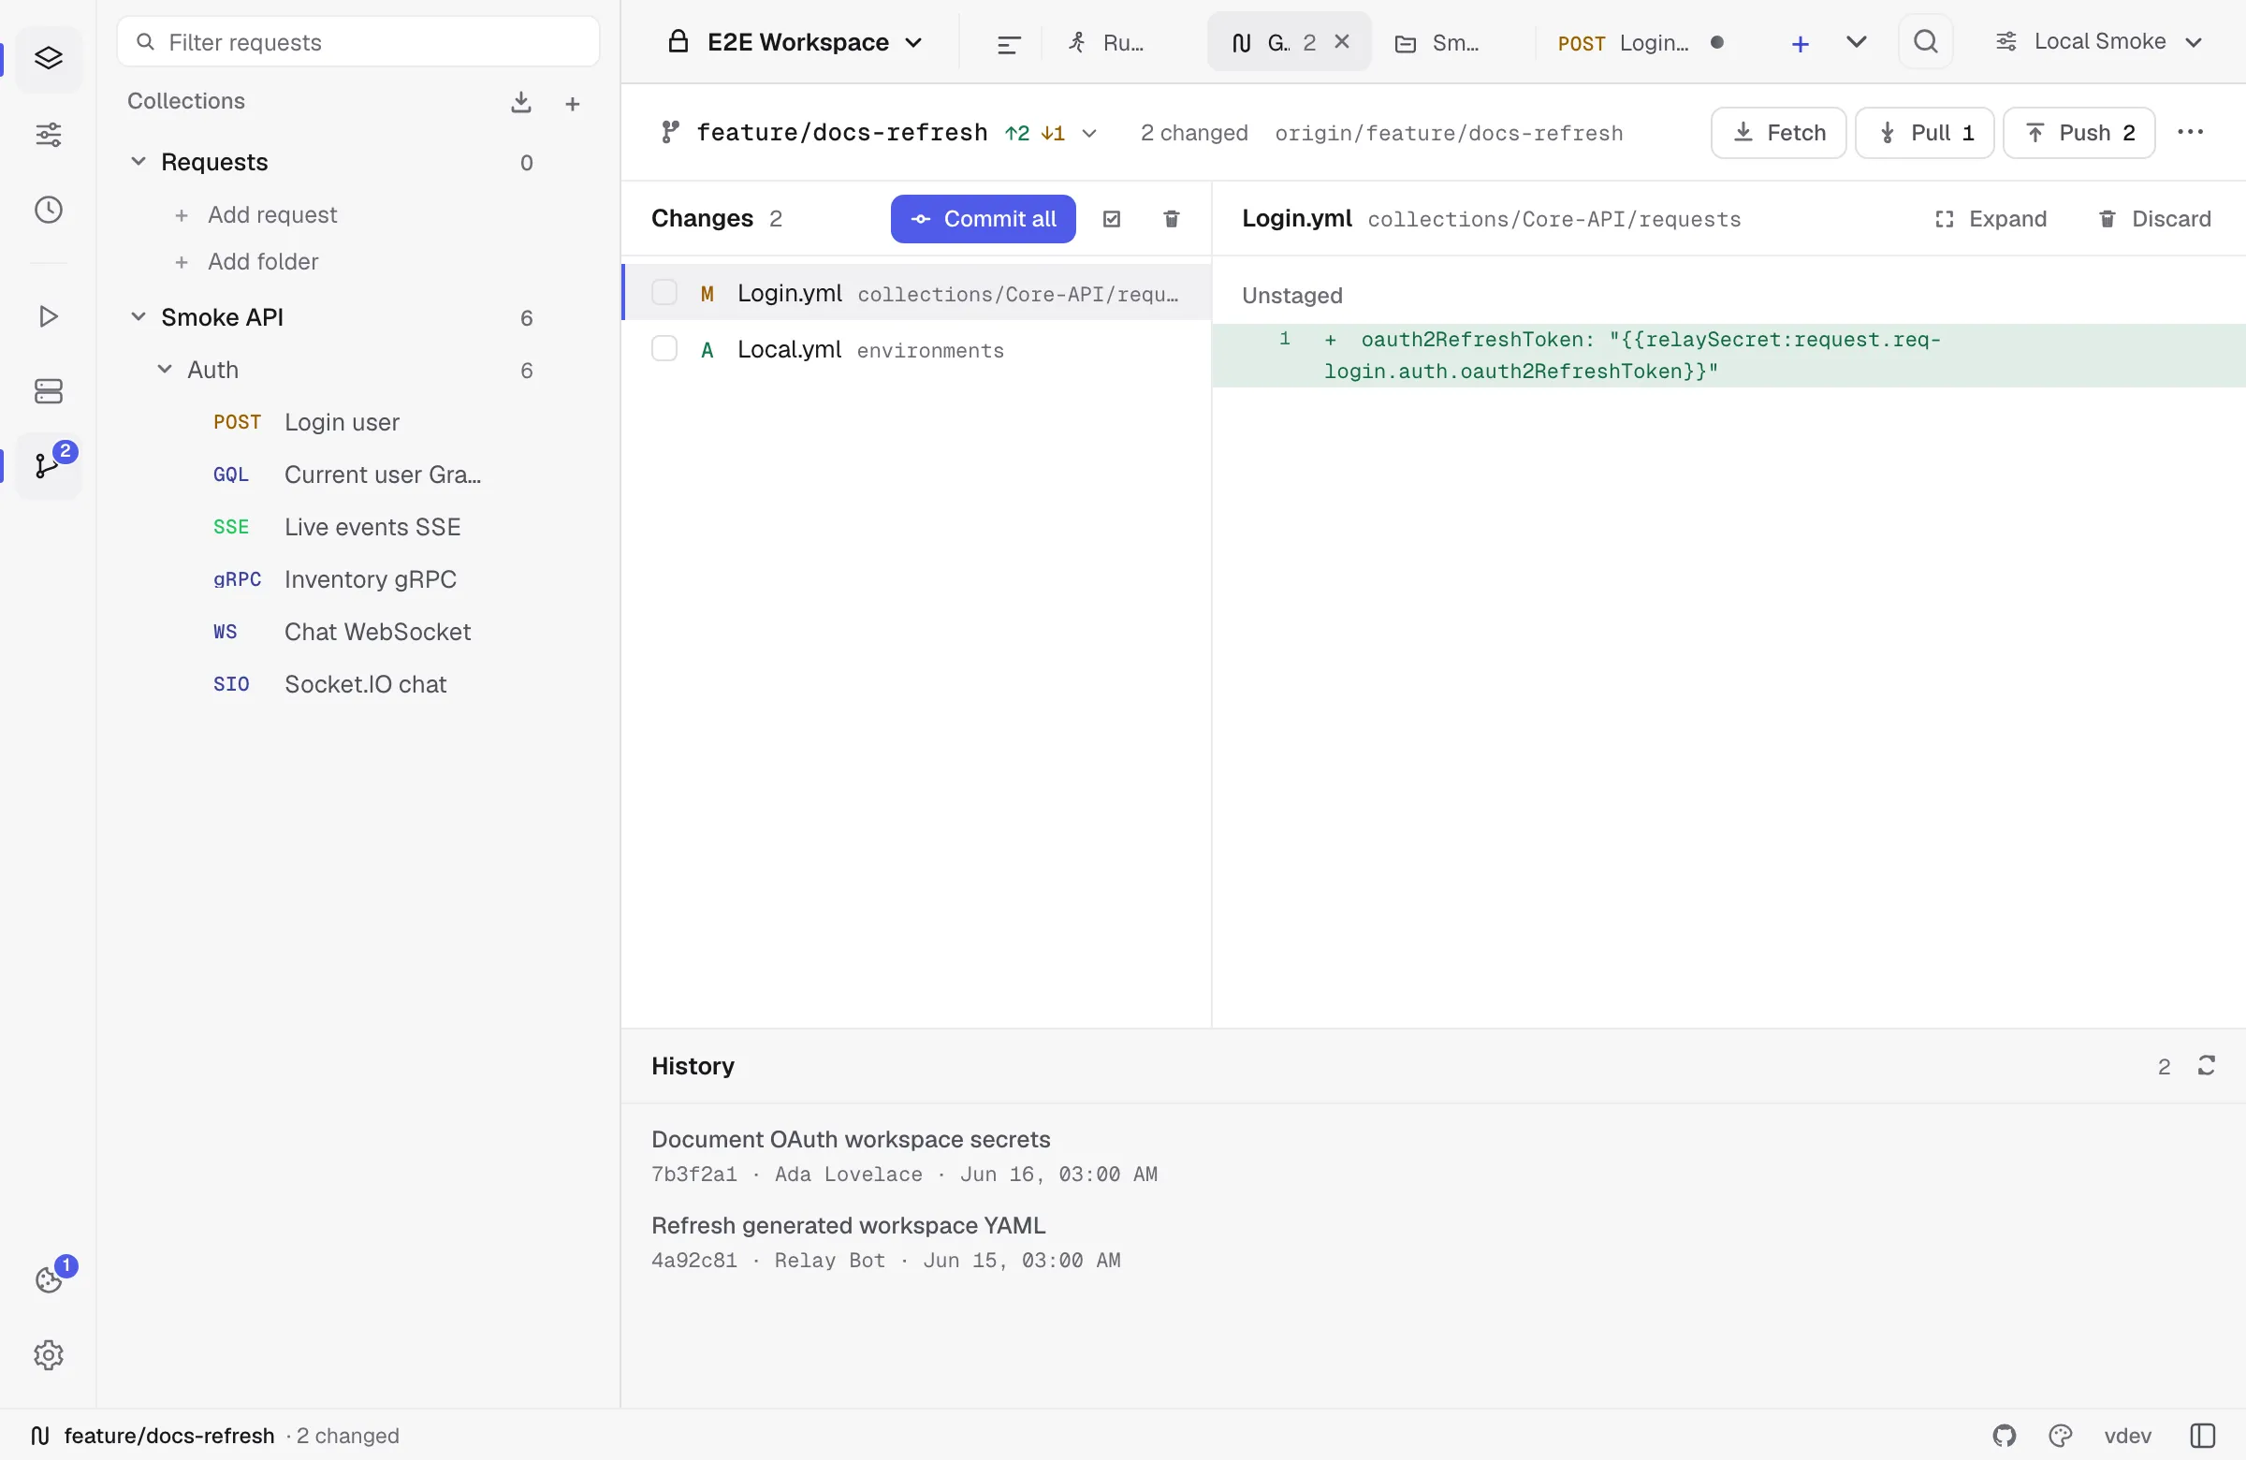The image size is (2246, 1460).
Task: Discard Login.yml changes
Action: 2154,219
